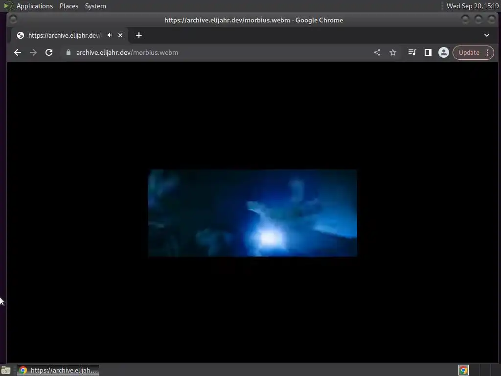Expand the tab search chevron

487,35
